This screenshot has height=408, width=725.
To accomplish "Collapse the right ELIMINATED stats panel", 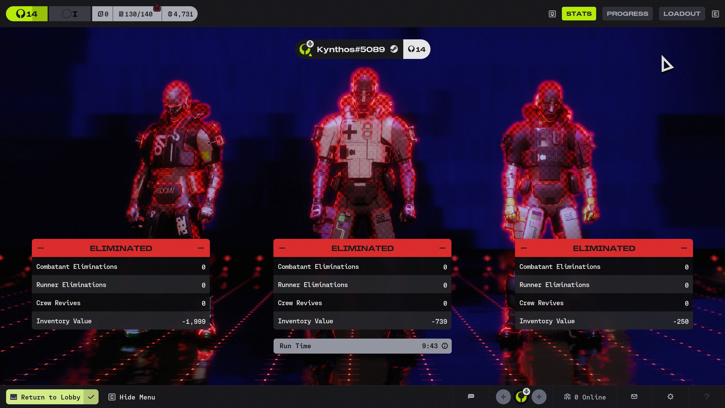I will pos(684,248).
